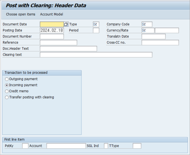Image resolution: width=190 pixels, height=155 pixels.
Task: Click the Company Code label
Action: click(118, 24)
